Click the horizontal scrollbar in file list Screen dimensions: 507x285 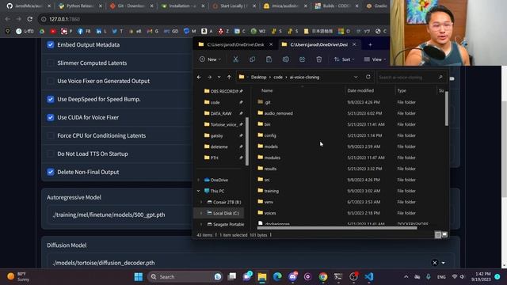337,228
